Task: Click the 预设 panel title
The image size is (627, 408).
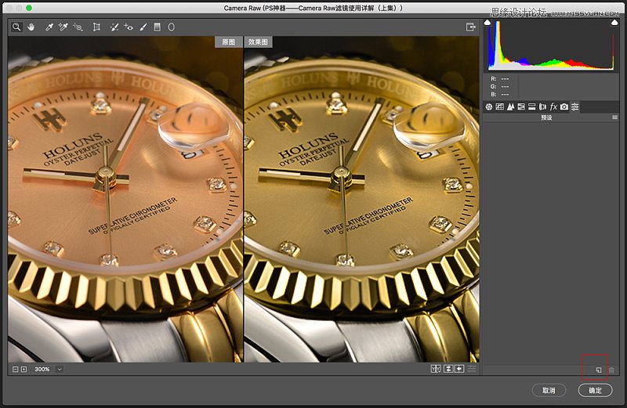Action: (x=546, y=117)
